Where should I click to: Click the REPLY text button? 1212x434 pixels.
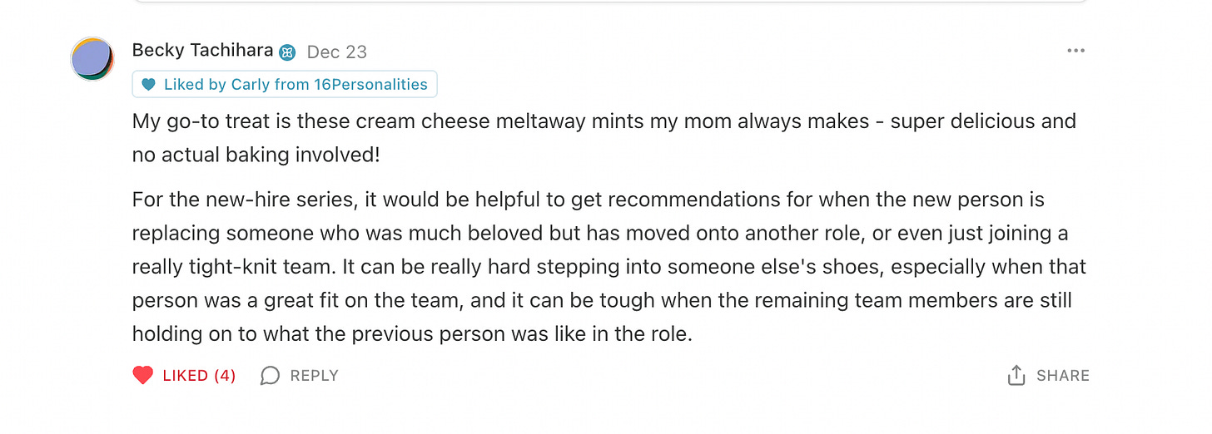[314, 376]
